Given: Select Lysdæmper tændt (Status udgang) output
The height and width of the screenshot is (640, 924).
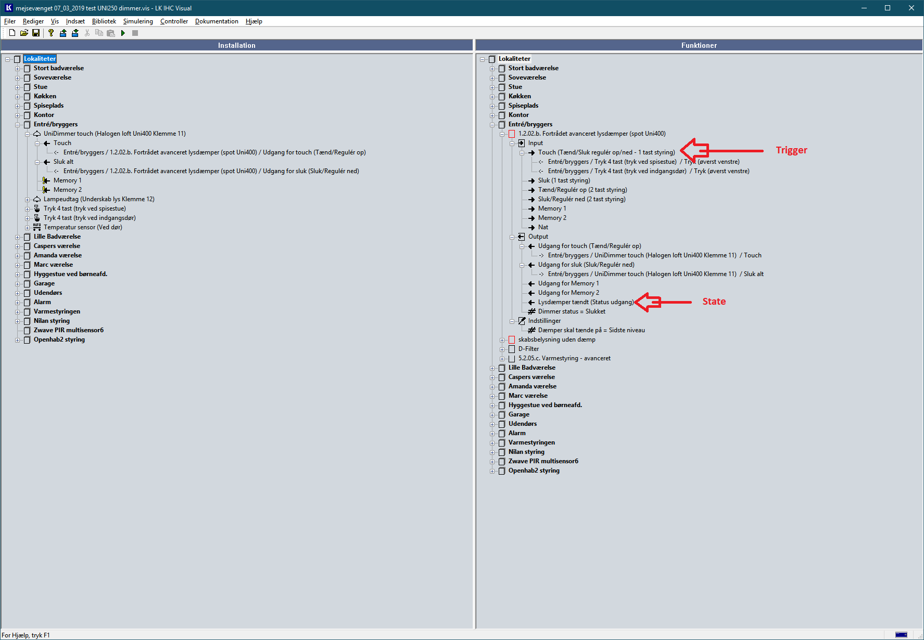Looking at the screenshot, I should (586, 302).
